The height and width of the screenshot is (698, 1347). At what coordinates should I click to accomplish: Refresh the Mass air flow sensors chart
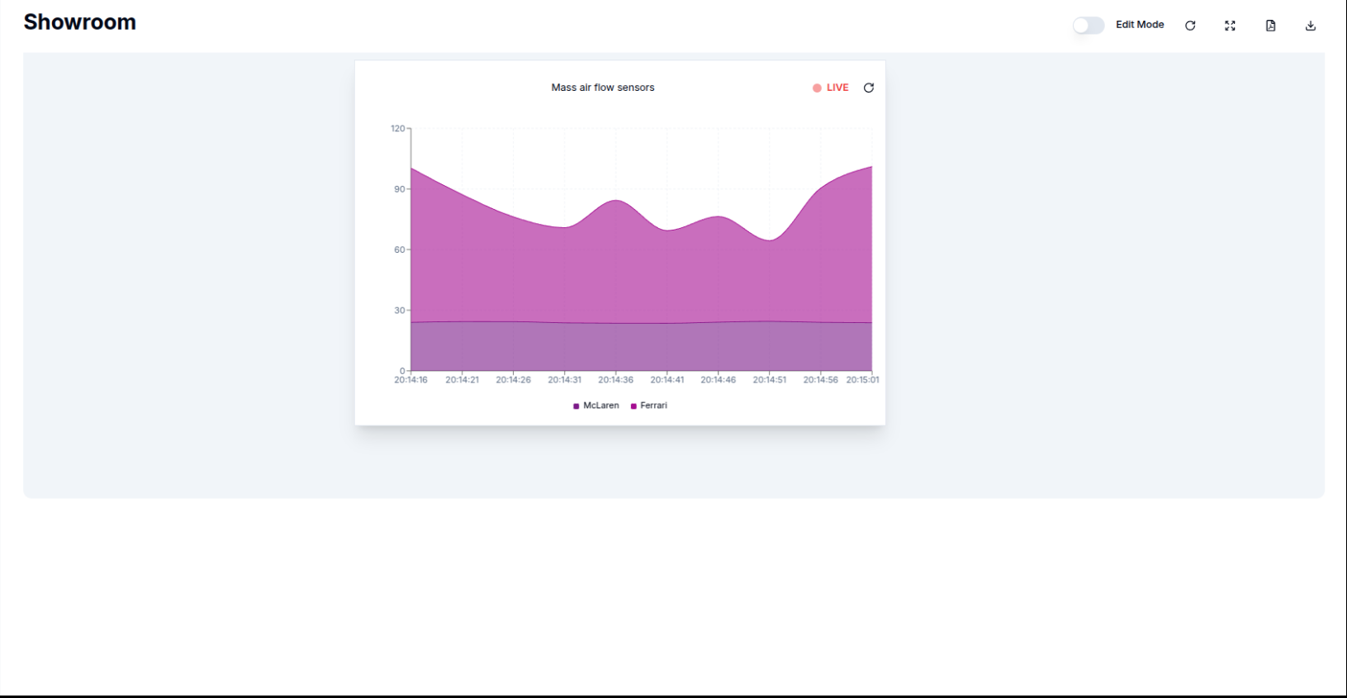[869, 88]
